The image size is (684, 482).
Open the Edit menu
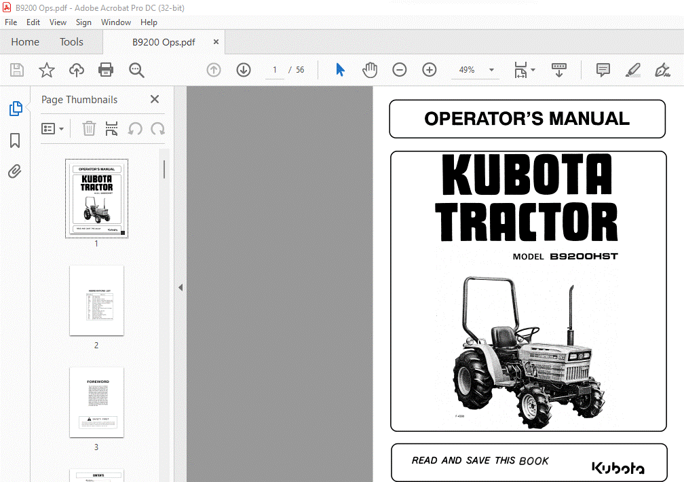pos(33,22)
